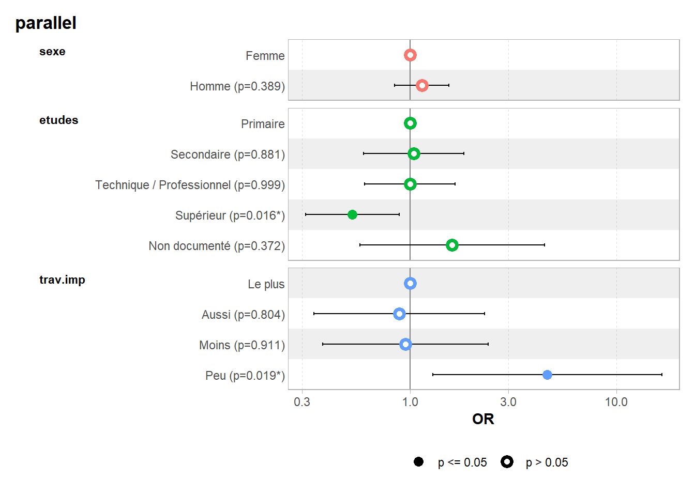Click the etudes variable heading
Image resolution: width=695 pixels, height=496 pixels.
coord(58,120)
